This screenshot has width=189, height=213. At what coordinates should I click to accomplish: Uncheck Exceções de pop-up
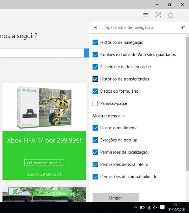[x=95, y=140]
